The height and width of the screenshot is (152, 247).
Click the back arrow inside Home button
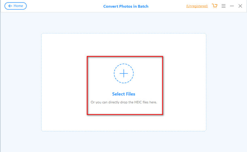coord(10,6)
